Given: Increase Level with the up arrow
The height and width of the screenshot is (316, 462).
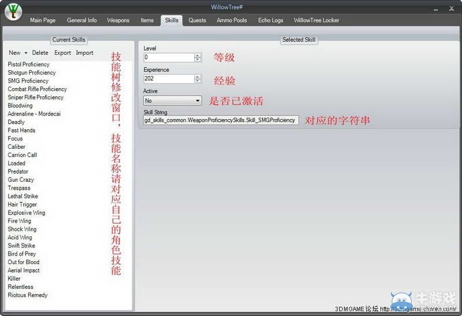Looking at the screenshot, I should pyautogui.click(x=198, y=55).
